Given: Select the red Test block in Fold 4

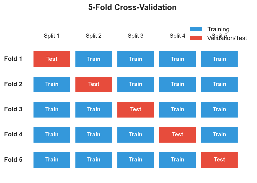Looking at the screenshot, I should 178,135.
